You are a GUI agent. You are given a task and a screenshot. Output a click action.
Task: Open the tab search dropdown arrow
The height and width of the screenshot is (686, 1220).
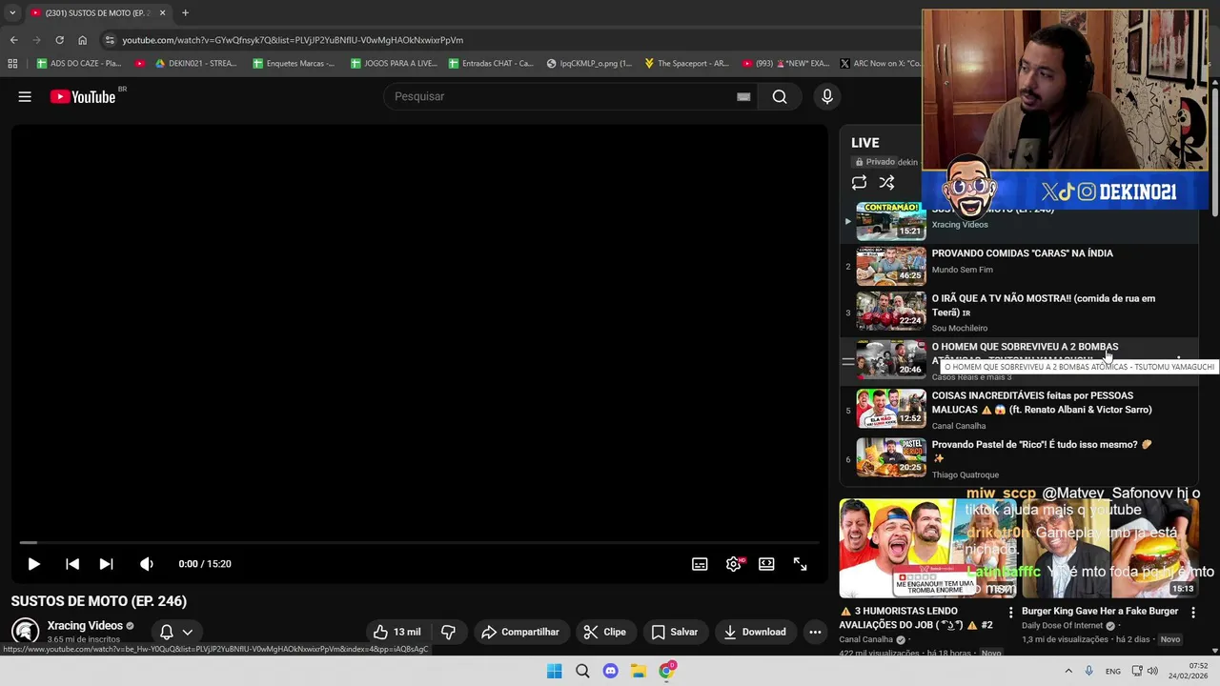point(12,12)
